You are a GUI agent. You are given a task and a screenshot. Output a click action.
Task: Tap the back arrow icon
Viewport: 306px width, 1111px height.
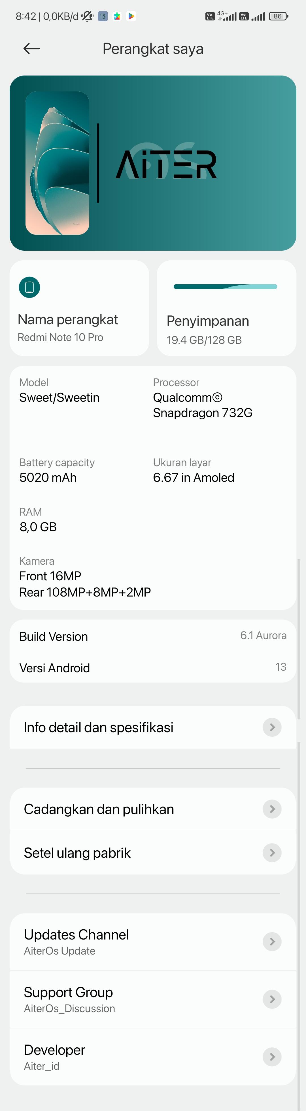[31, 49]
